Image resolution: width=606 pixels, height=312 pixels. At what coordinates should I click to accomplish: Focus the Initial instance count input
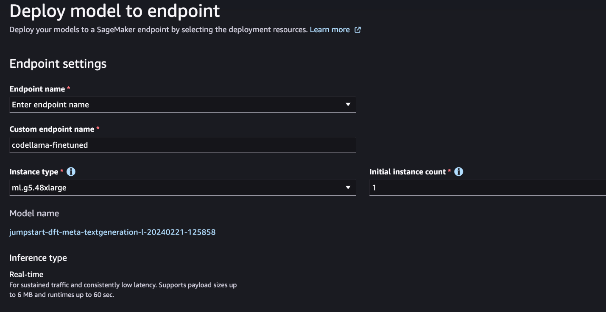[x=488, y=188]
